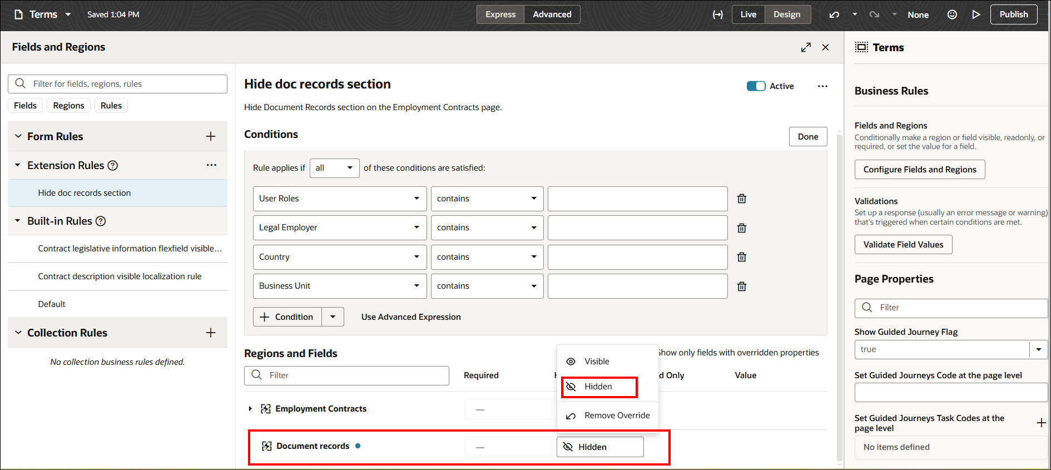Viewport: 1051px width, 470px height.
Task: Select the Default built-in rule
Action: pos(117,304)
